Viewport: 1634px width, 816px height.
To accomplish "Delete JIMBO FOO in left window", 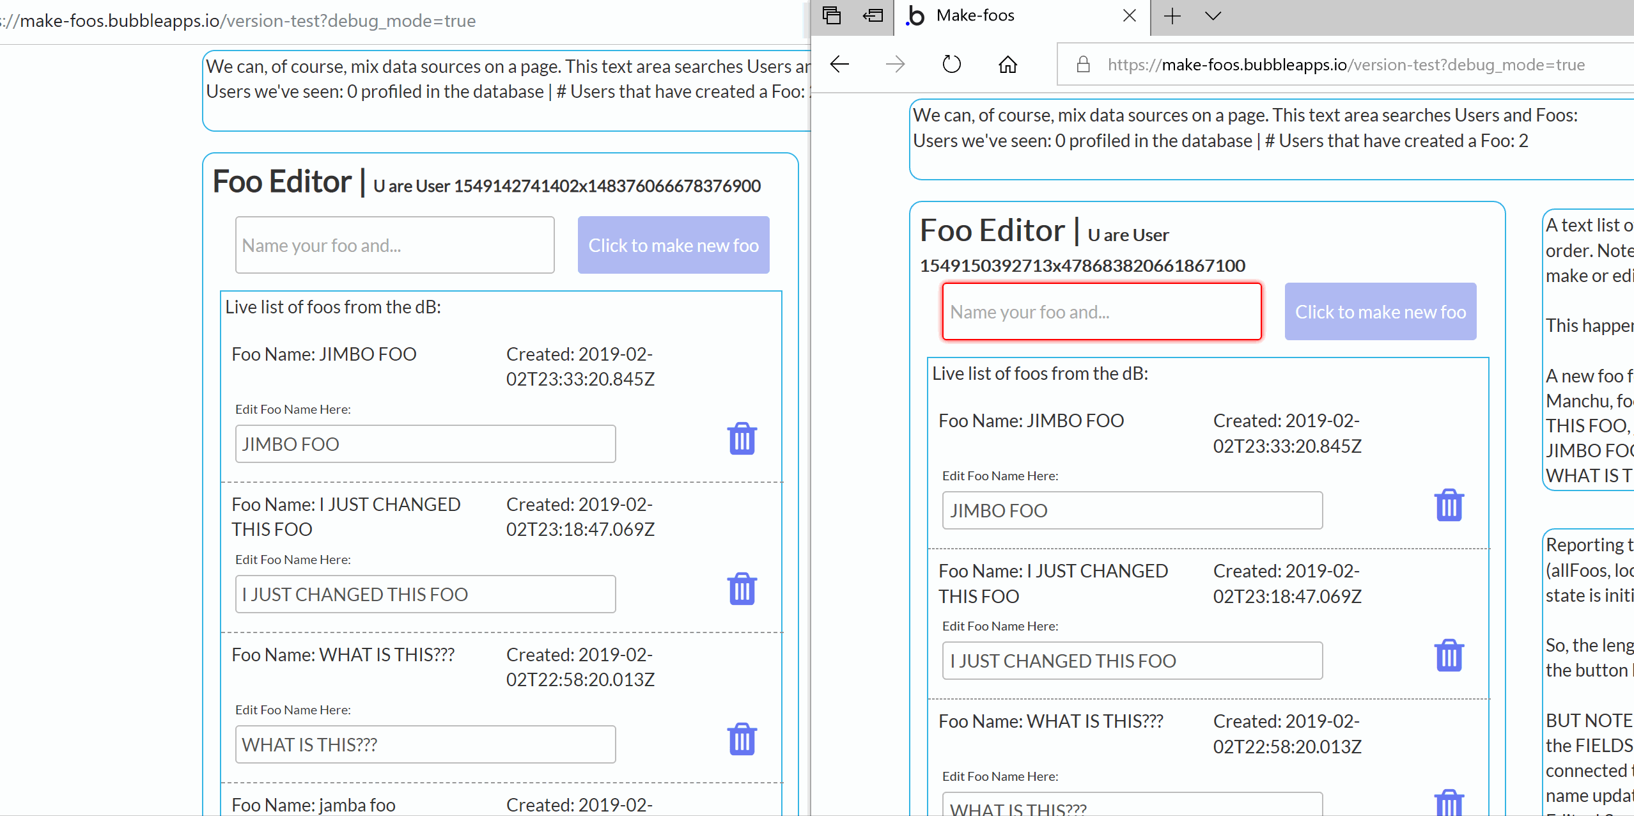I will (742, 439).
